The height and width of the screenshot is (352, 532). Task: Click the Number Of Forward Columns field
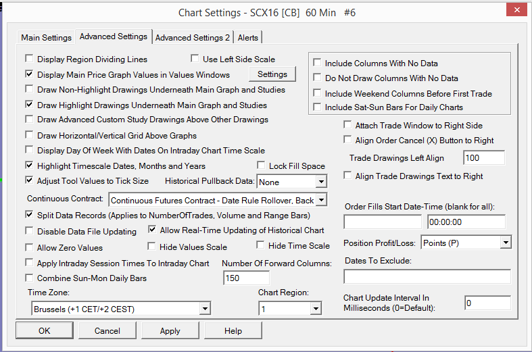coord(246,278)
